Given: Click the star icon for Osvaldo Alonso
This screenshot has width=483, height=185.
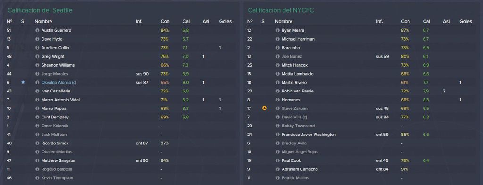Looking at the screenshot, I should click(x=23, y=82).
